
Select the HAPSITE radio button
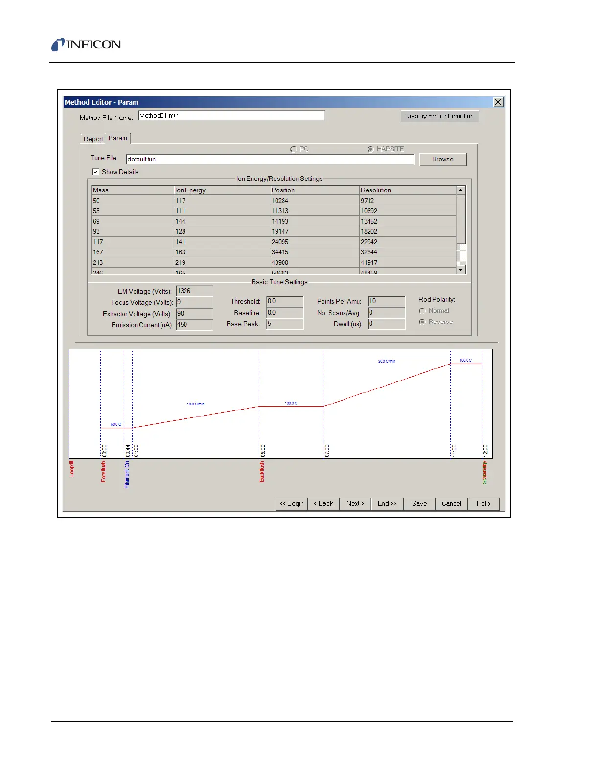coord(370,149)
